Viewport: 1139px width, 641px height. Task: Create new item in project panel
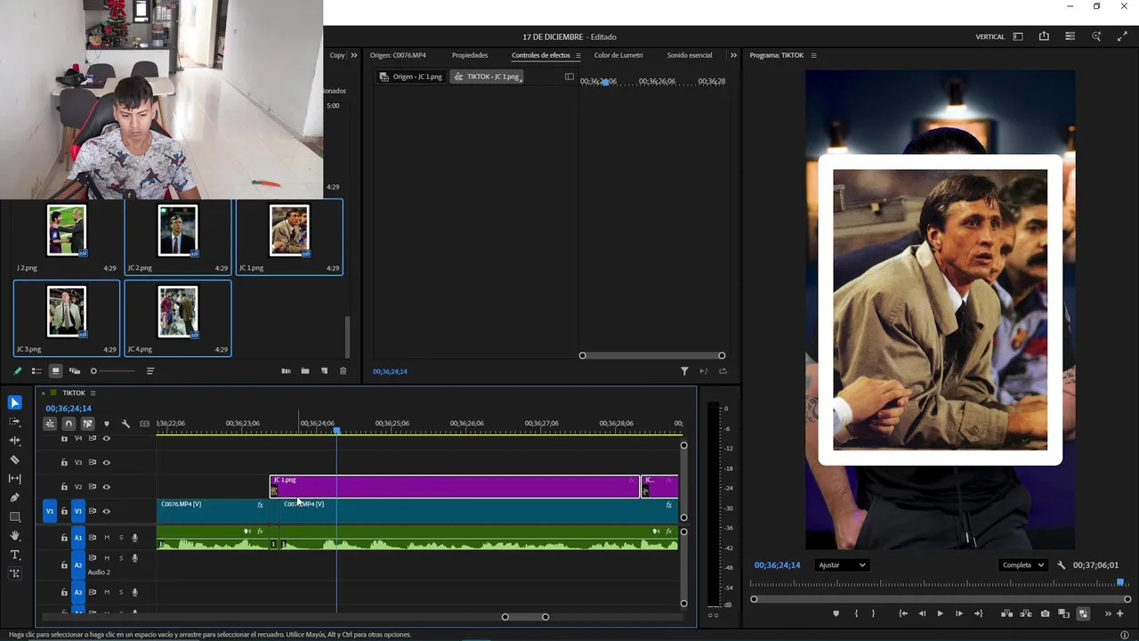(324, 371)
